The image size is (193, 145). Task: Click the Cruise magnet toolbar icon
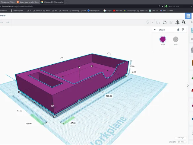[184, 22]
